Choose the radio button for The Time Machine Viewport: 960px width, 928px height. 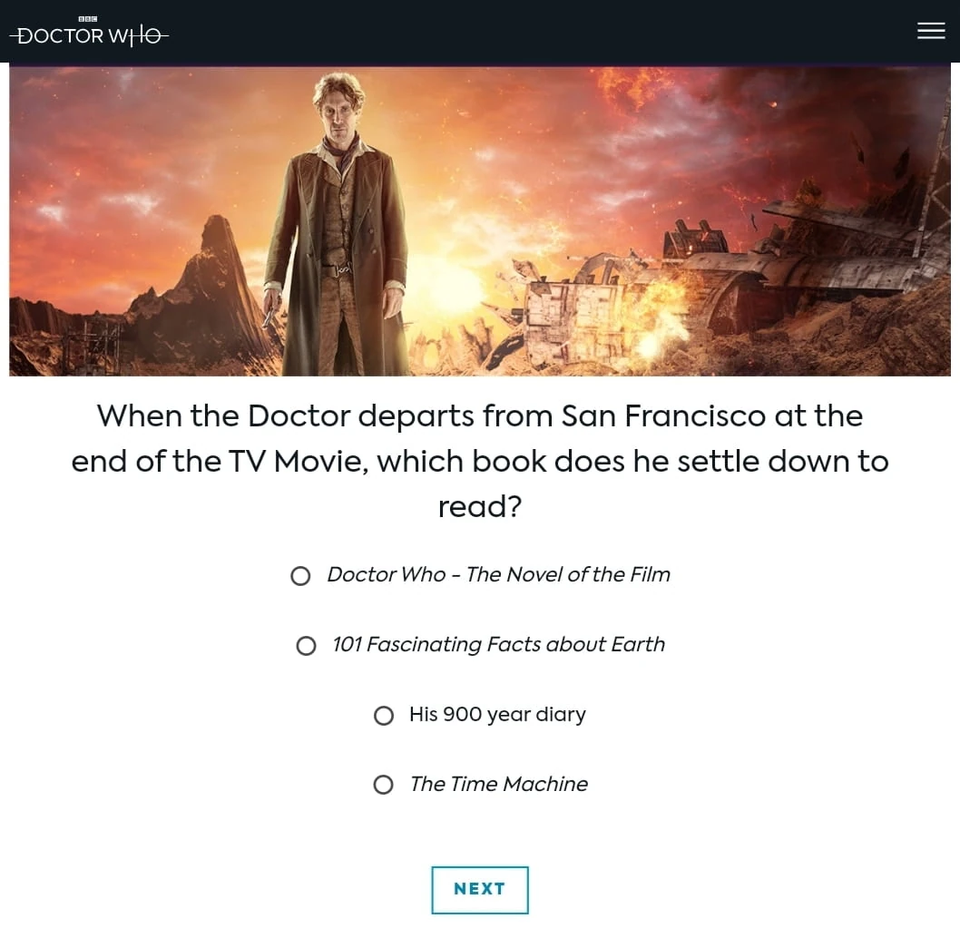(383, 784)
